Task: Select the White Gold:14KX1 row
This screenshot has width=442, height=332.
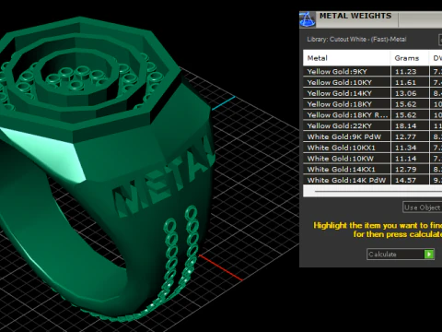Action: click(373, 170)
